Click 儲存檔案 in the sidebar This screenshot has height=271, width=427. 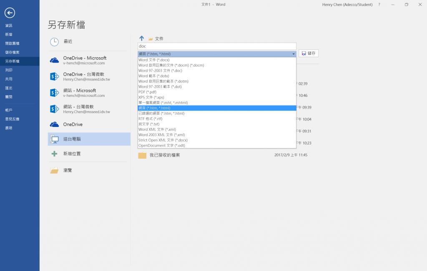[20, 52]
